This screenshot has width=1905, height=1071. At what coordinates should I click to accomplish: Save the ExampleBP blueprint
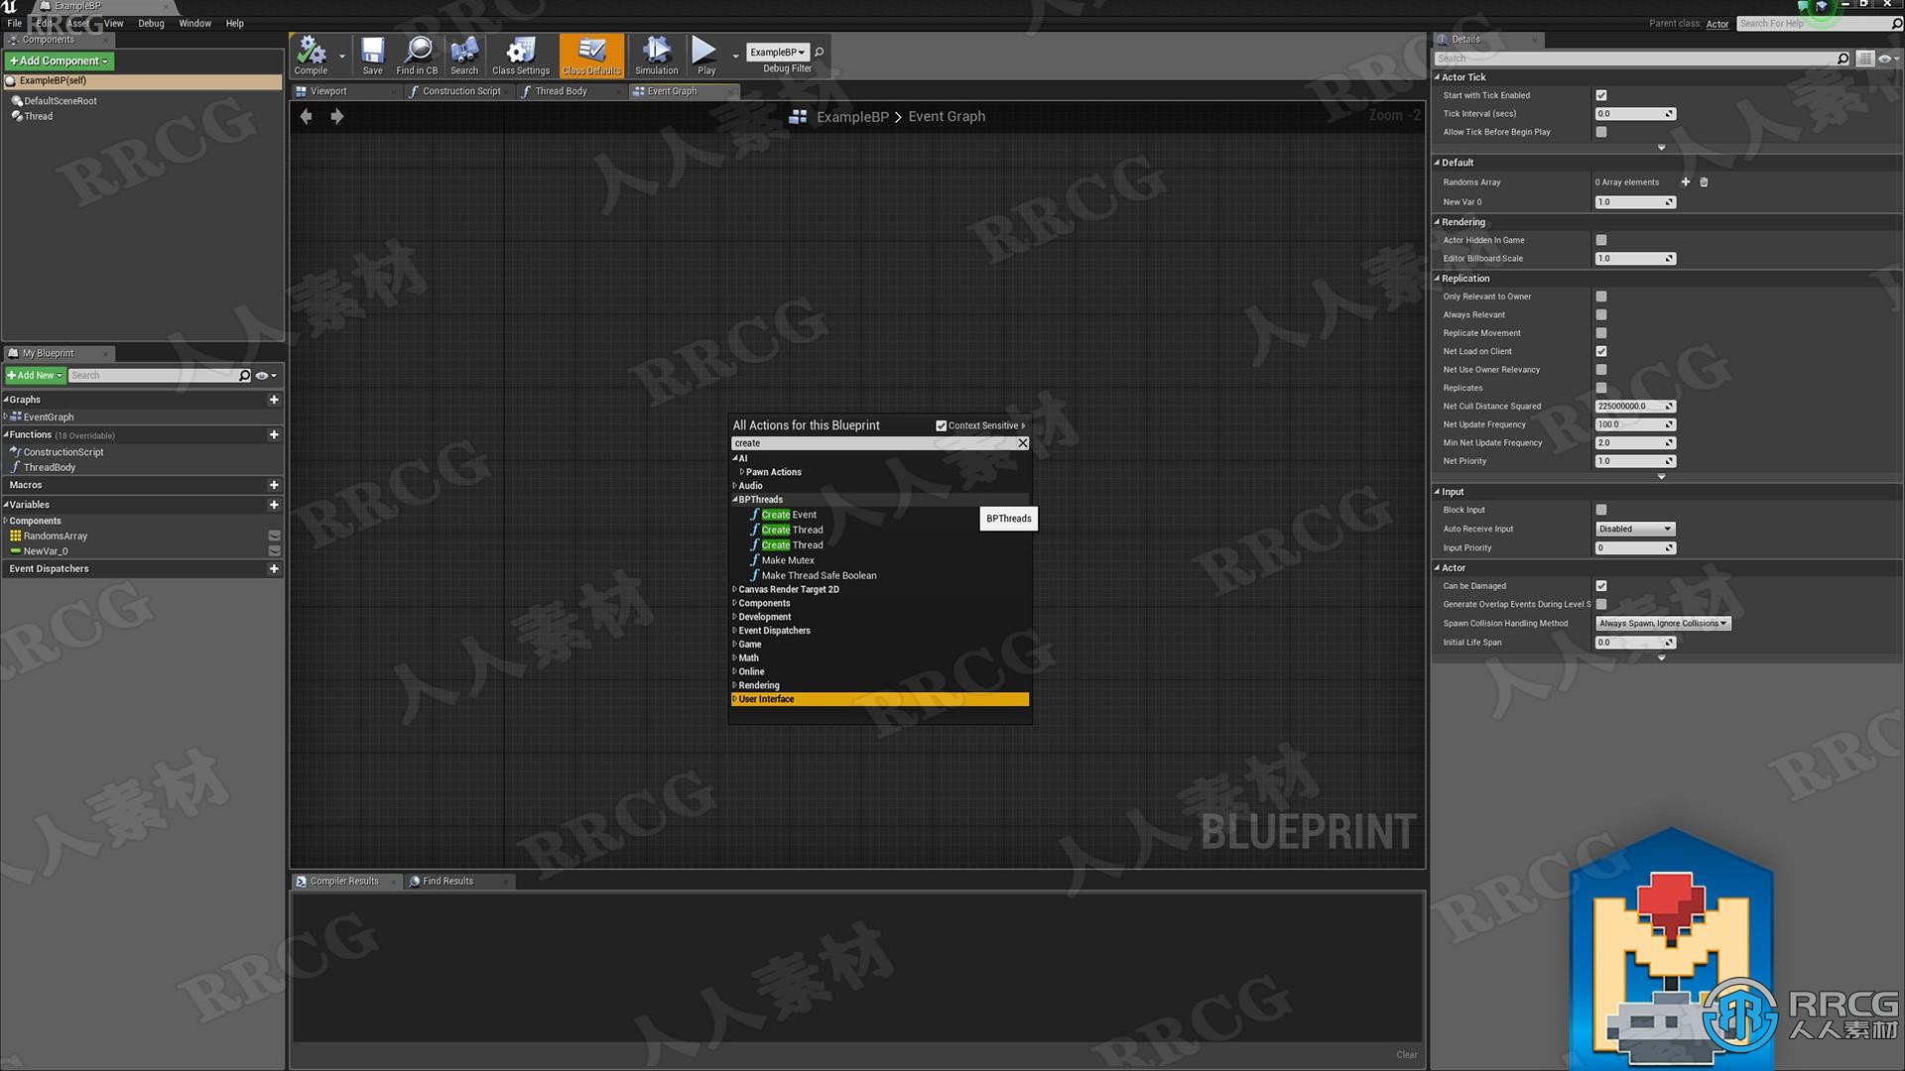point(372,56)
